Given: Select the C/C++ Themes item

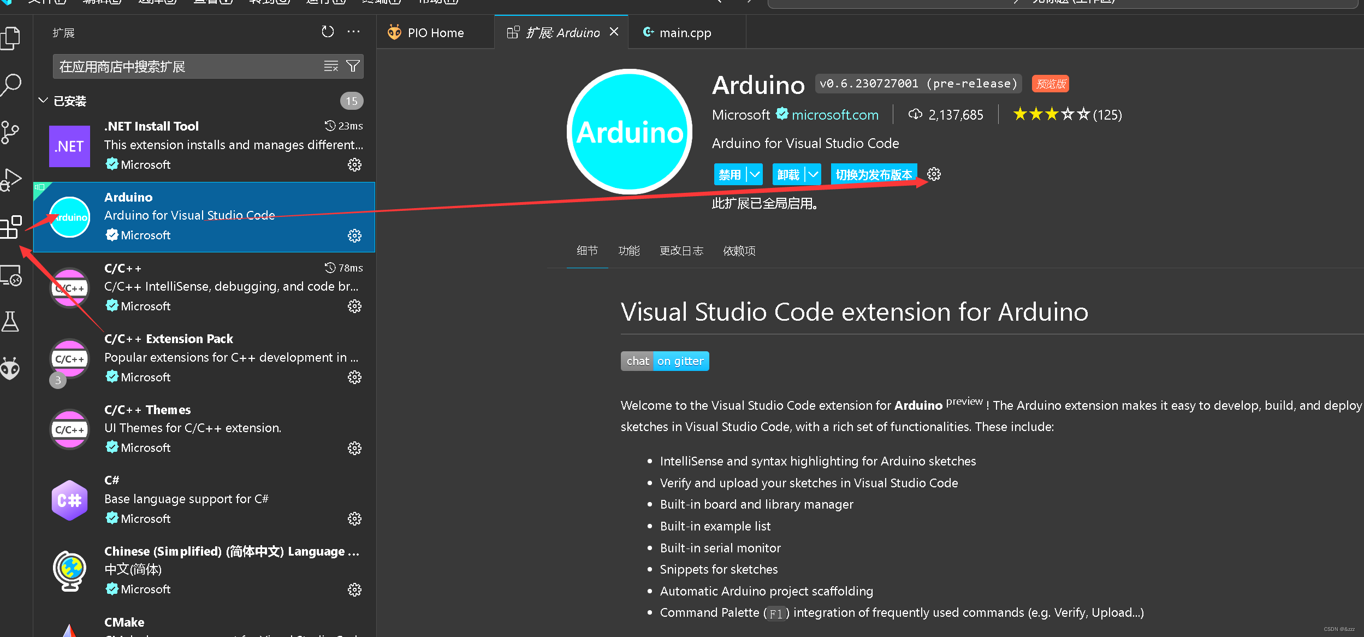Looking at the screenshot, I should 204,429.
